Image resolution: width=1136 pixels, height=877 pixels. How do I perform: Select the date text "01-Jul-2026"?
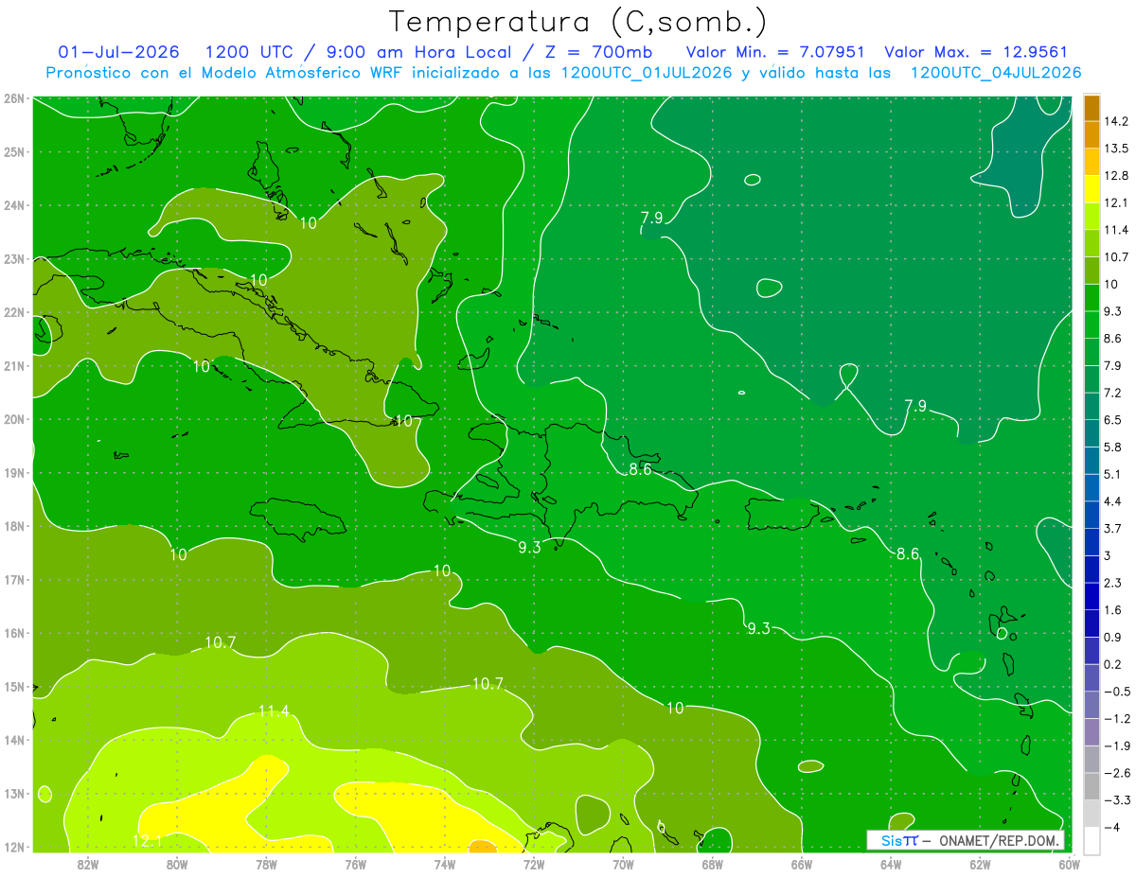(118, 51)
